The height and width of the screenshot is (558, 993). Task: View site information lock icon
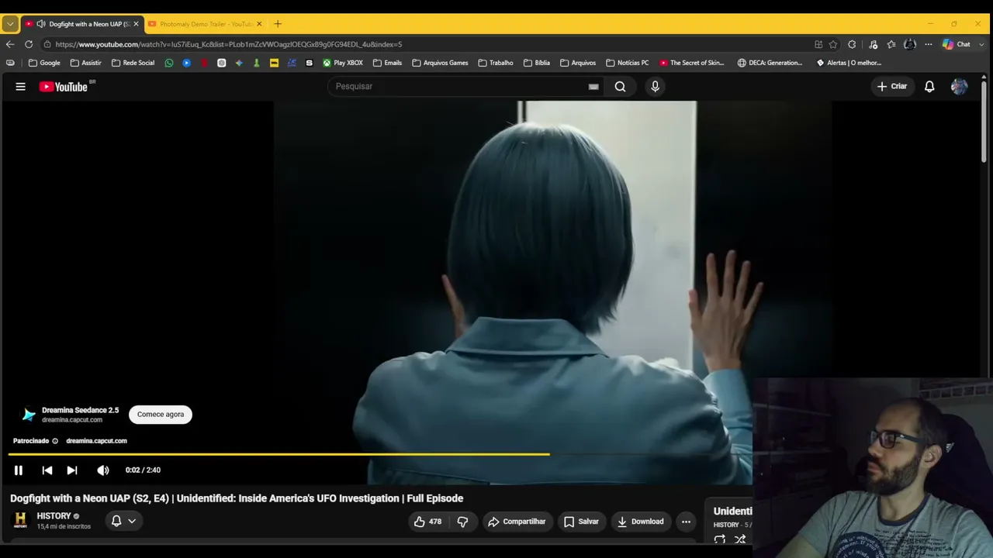click(x=47, y=44)
